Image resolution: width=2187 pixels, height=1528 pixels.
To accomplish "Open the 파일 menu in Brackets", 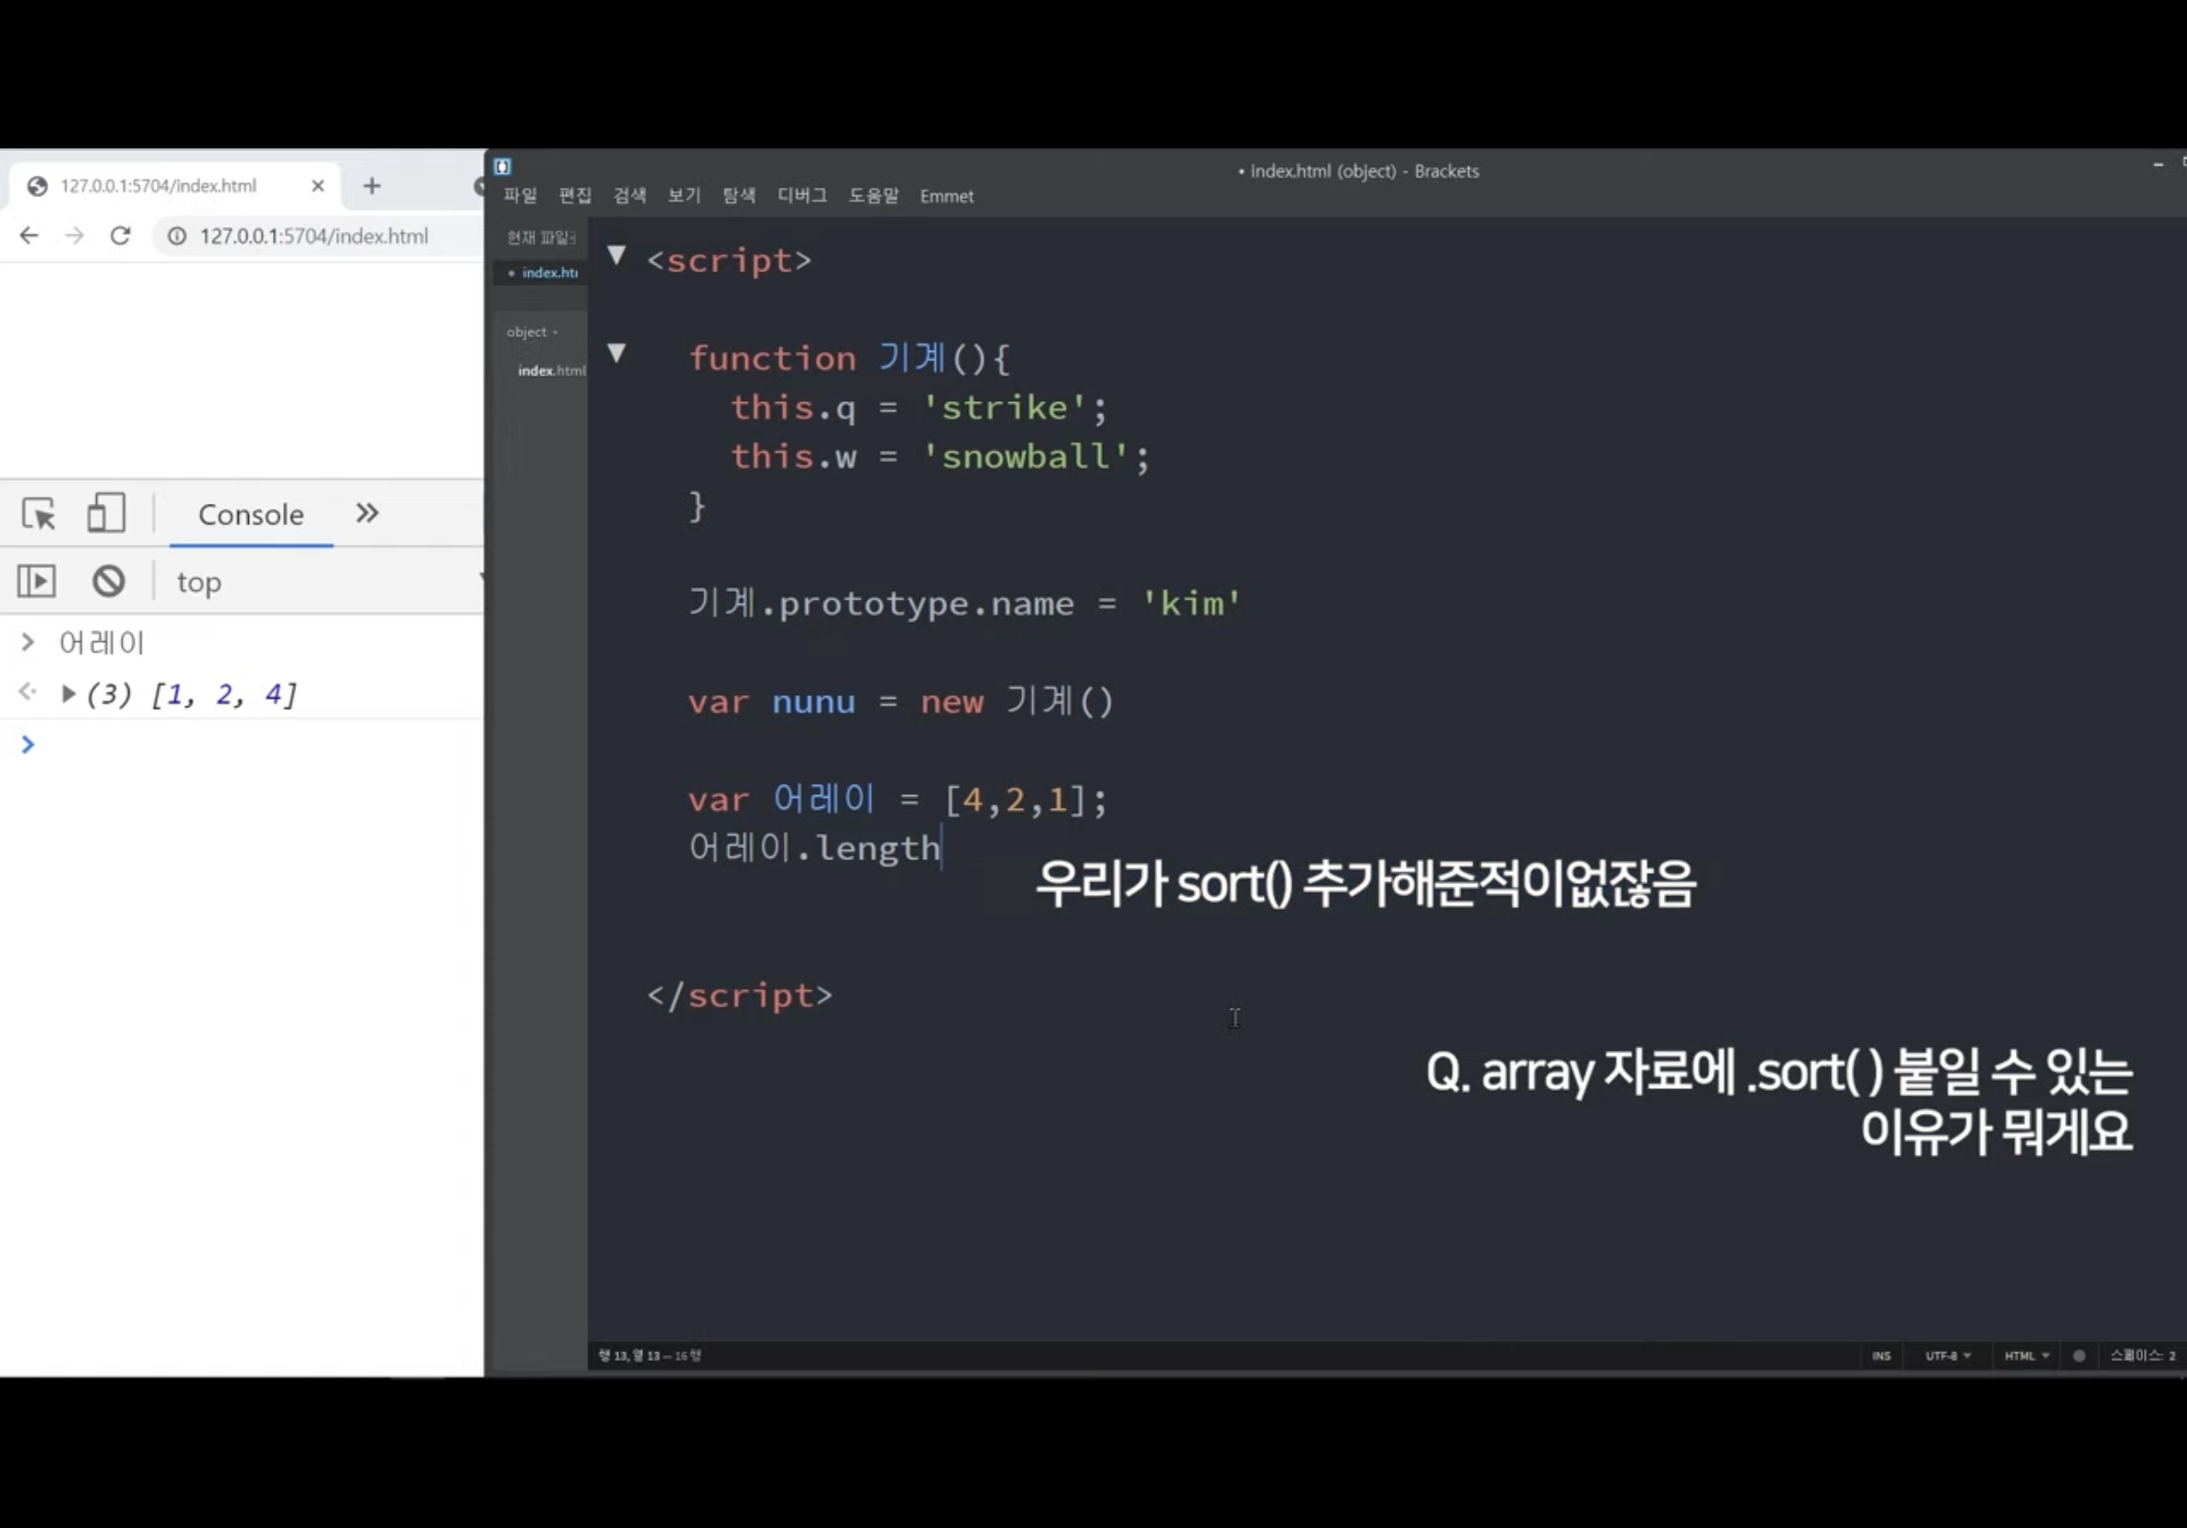I will pyautogui.click(x=520, y=196).
